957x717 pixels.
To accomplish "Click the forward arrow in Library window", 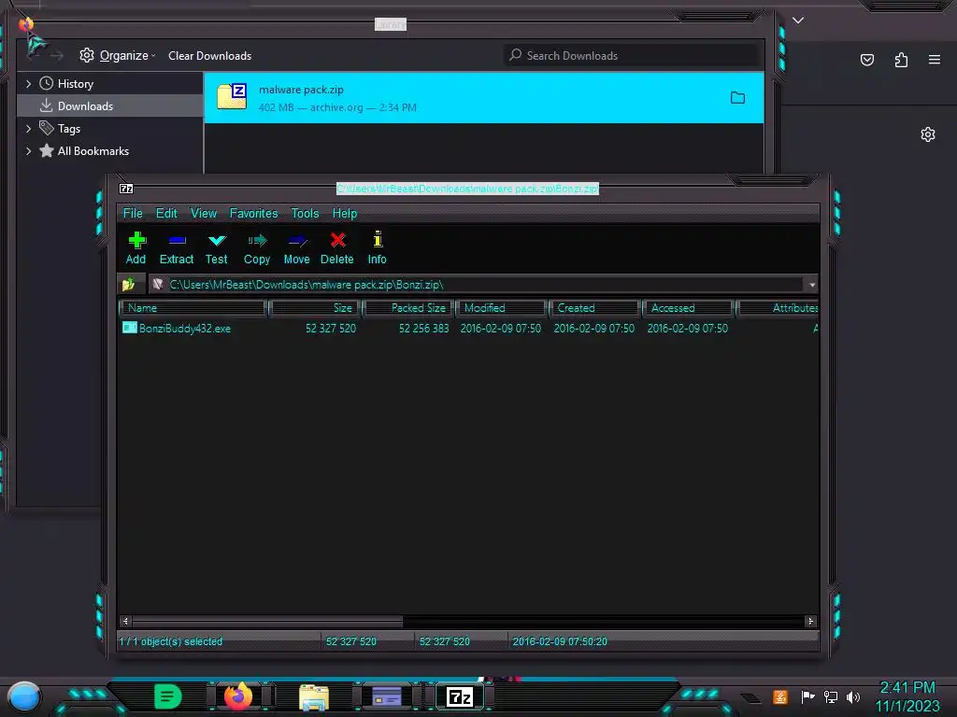I will coord(57,56).
